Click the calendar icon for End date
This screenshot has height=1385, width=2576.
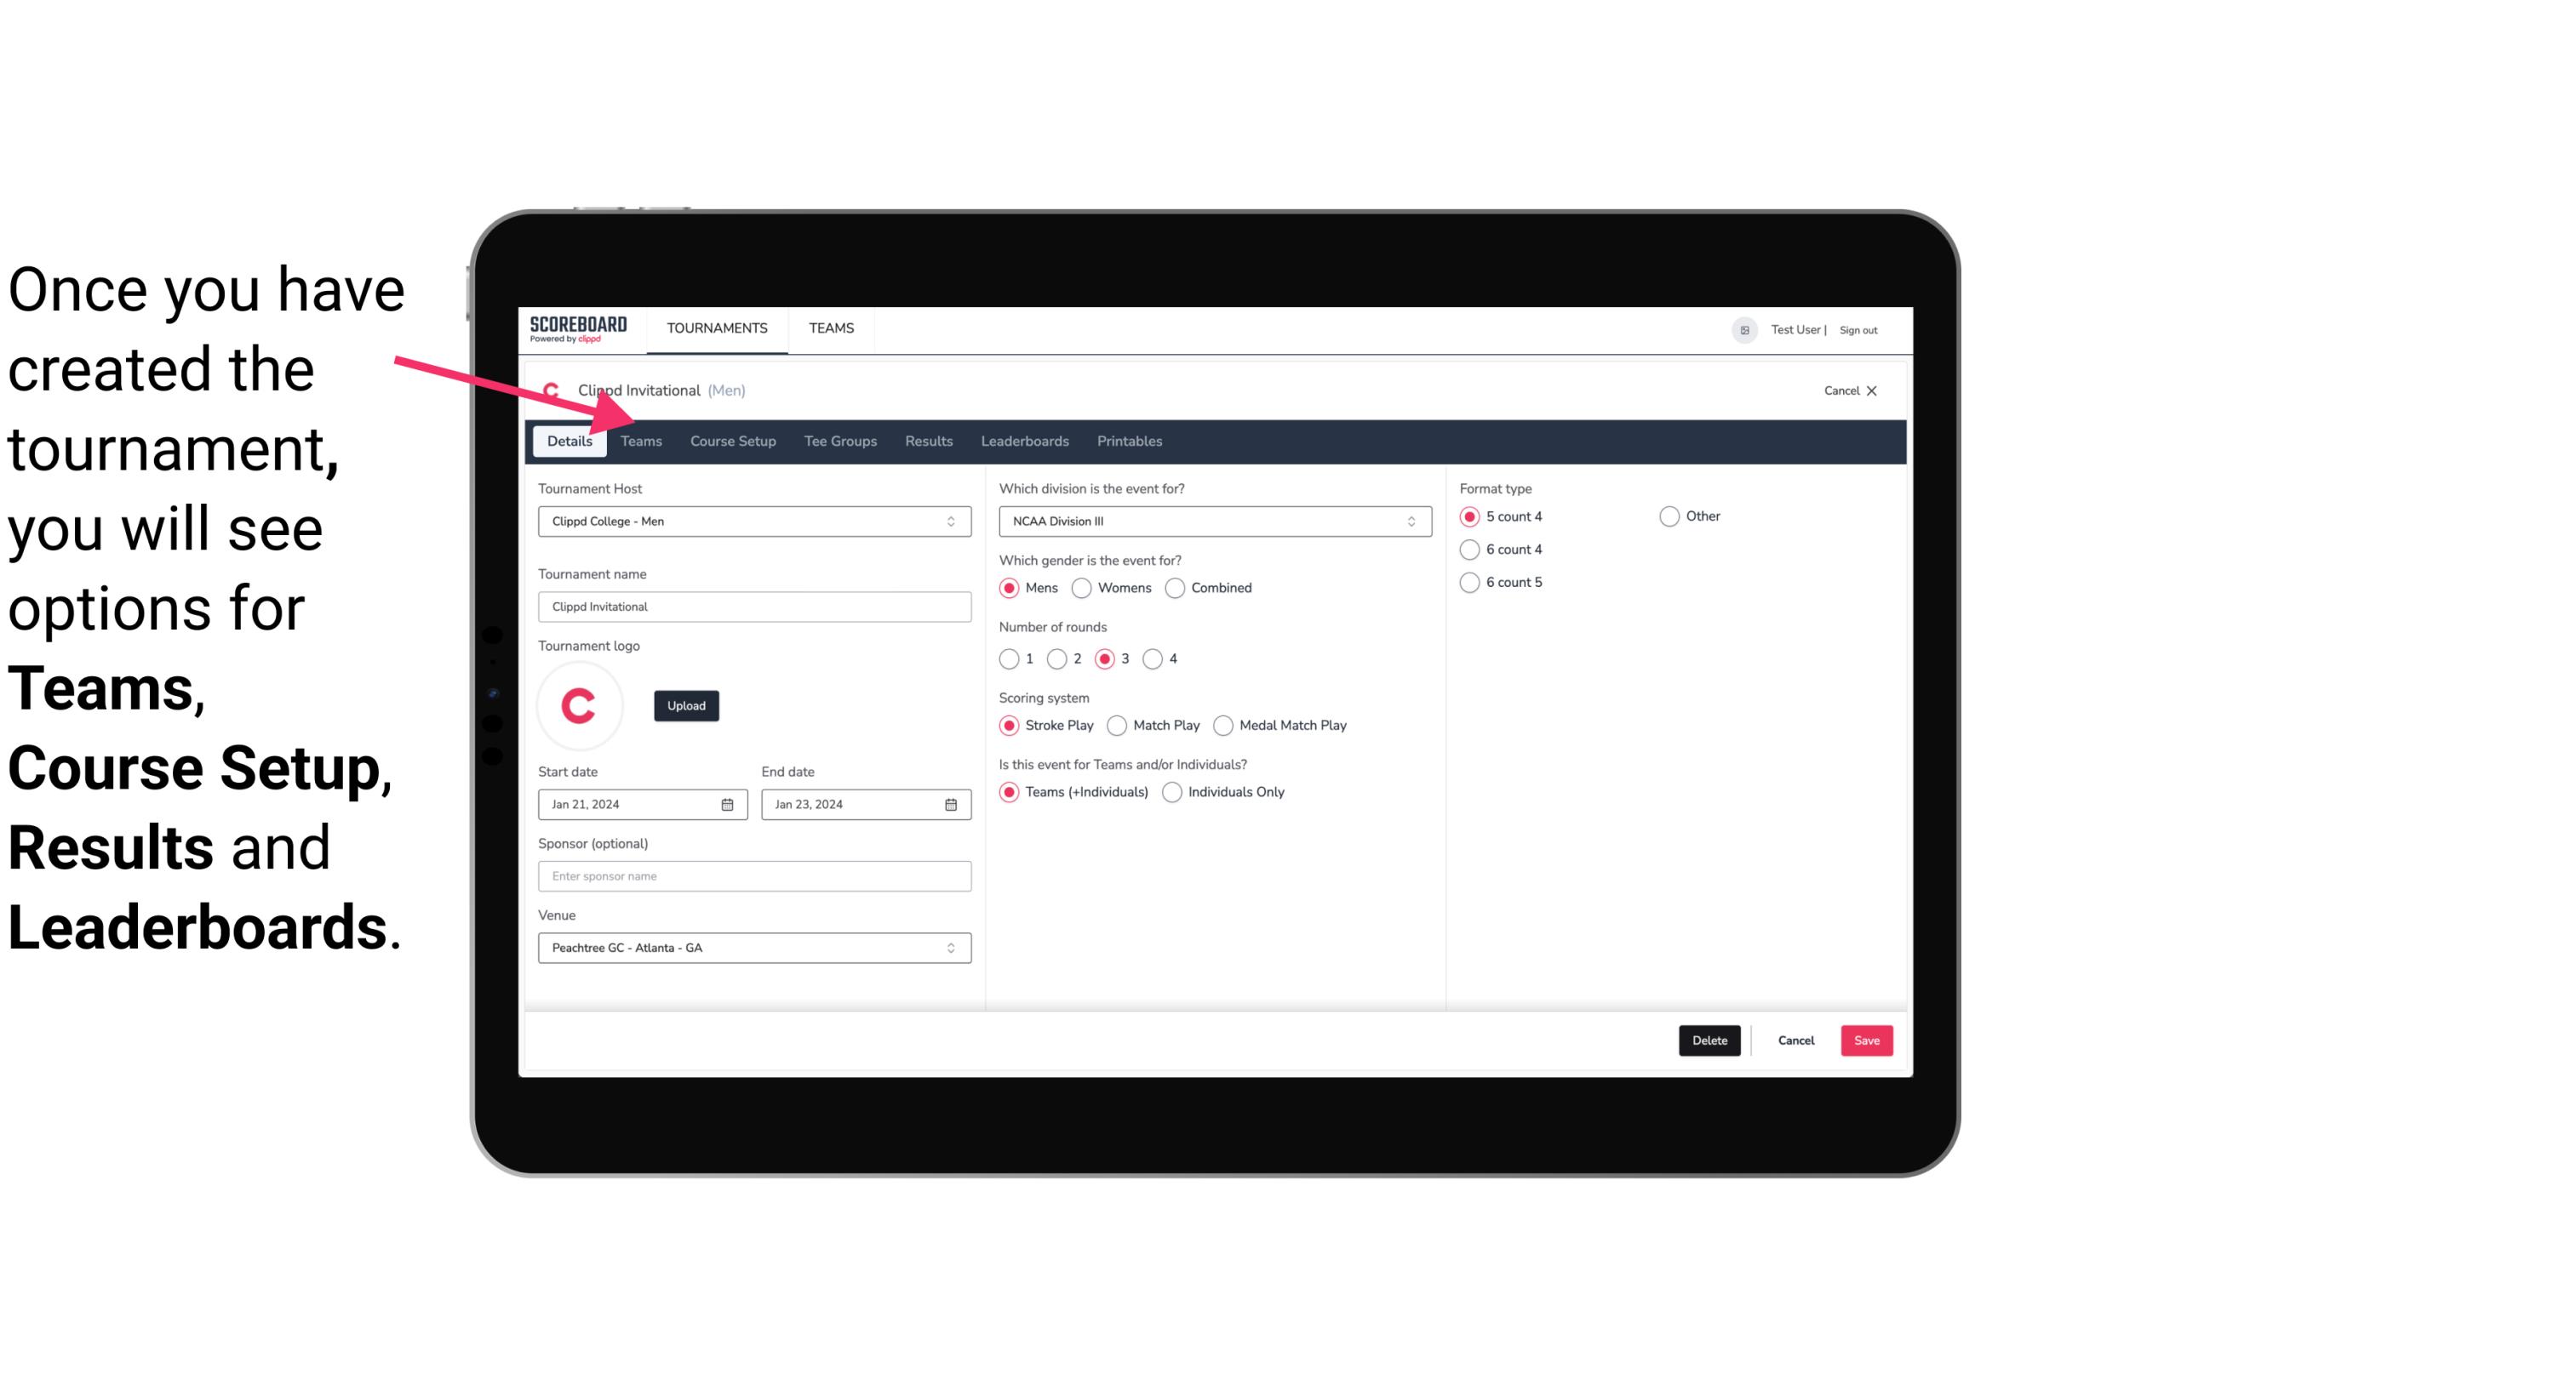[x=952, y=803]
